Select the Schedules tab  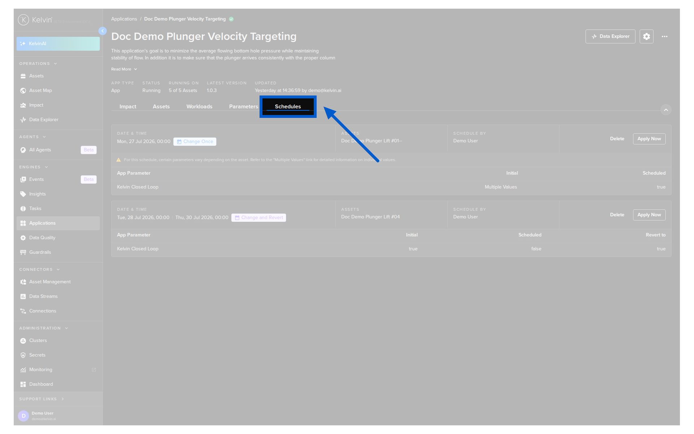click(x=288, y=106)
